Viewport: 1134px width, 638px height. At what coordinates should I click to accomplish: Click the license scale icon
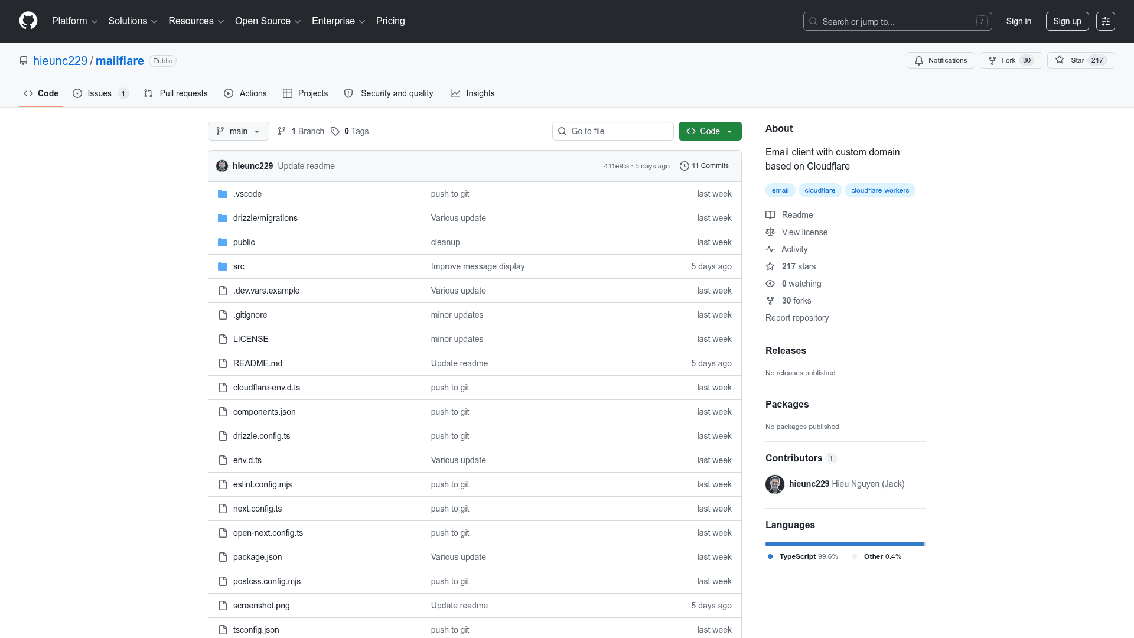[770, 232]
